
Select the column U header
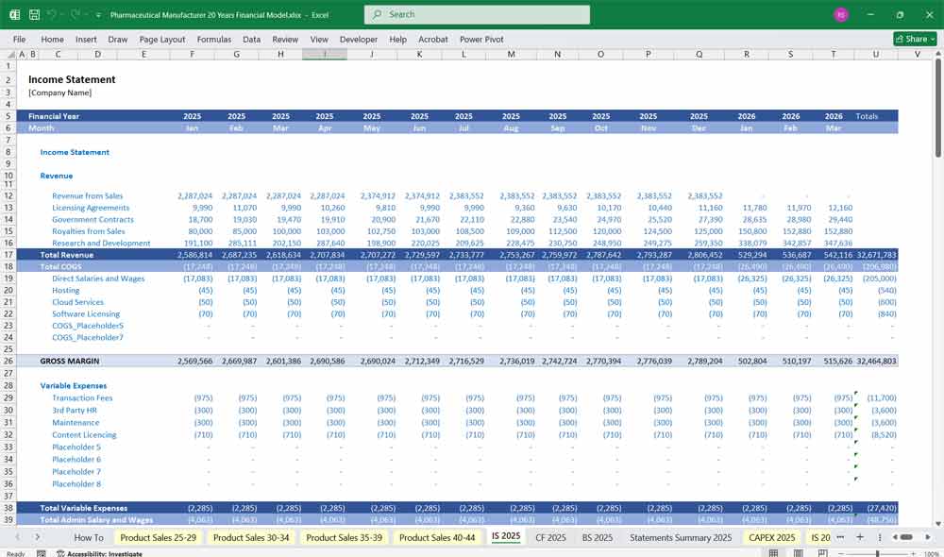[875, 54]
